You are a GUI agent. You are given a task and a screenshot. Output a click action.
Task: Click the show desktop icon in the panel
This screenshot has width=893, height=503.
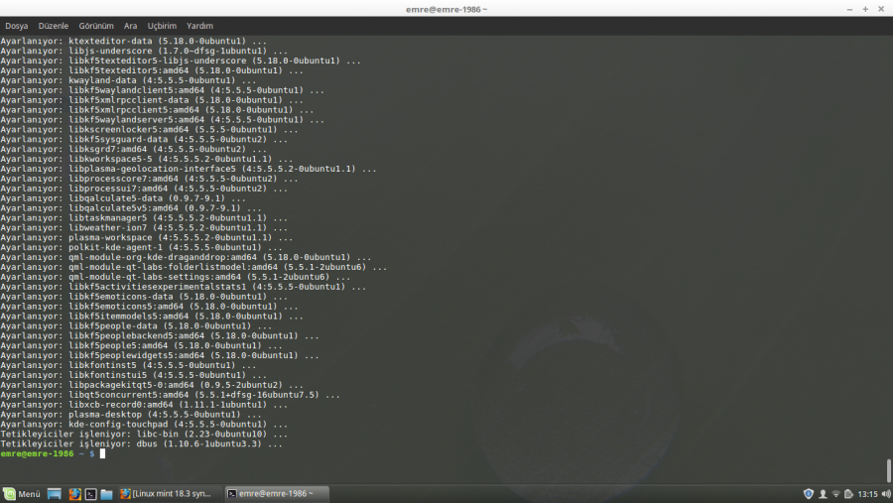[x=55, y=494]
